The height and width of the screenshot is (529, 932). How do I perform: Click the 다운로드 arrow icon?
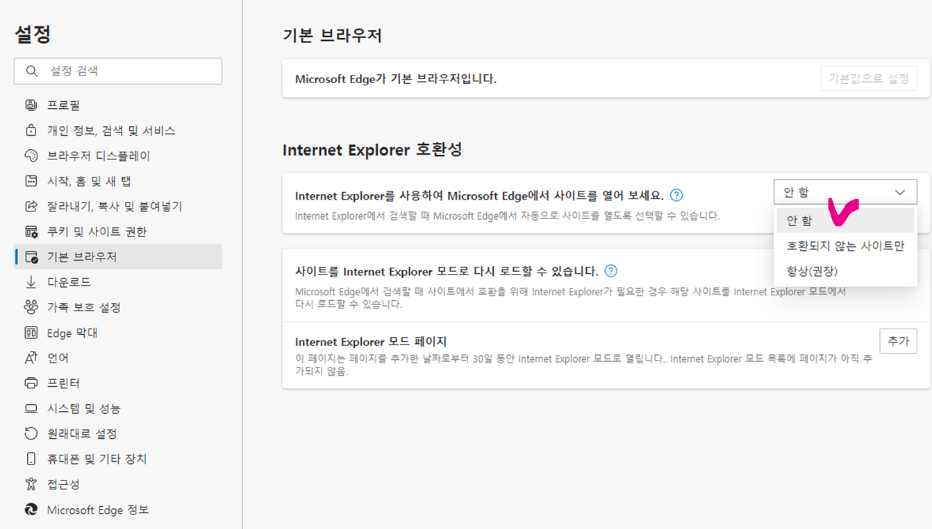click(x=31, y=282)
